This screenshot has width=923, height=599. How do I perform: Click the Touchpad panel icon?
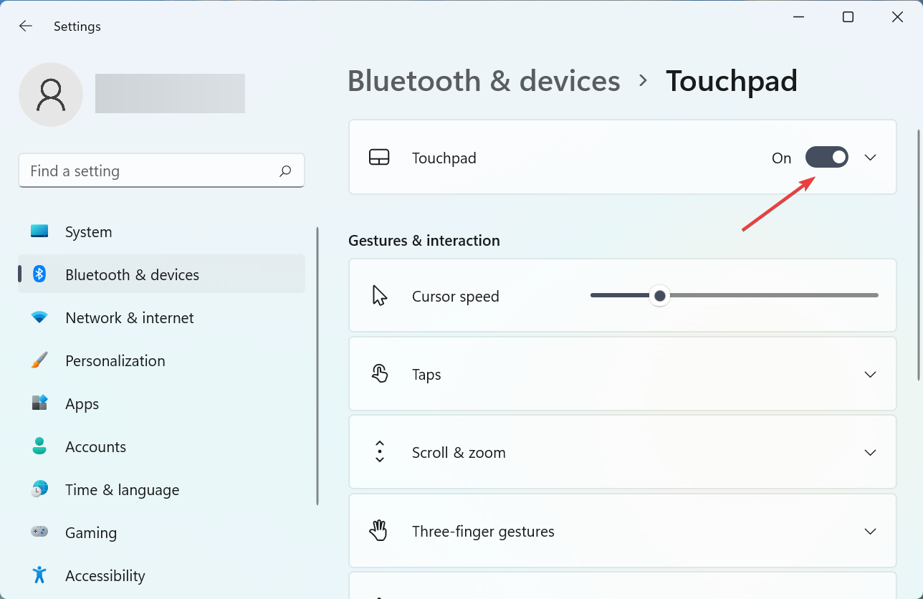[x=379, y=157]
